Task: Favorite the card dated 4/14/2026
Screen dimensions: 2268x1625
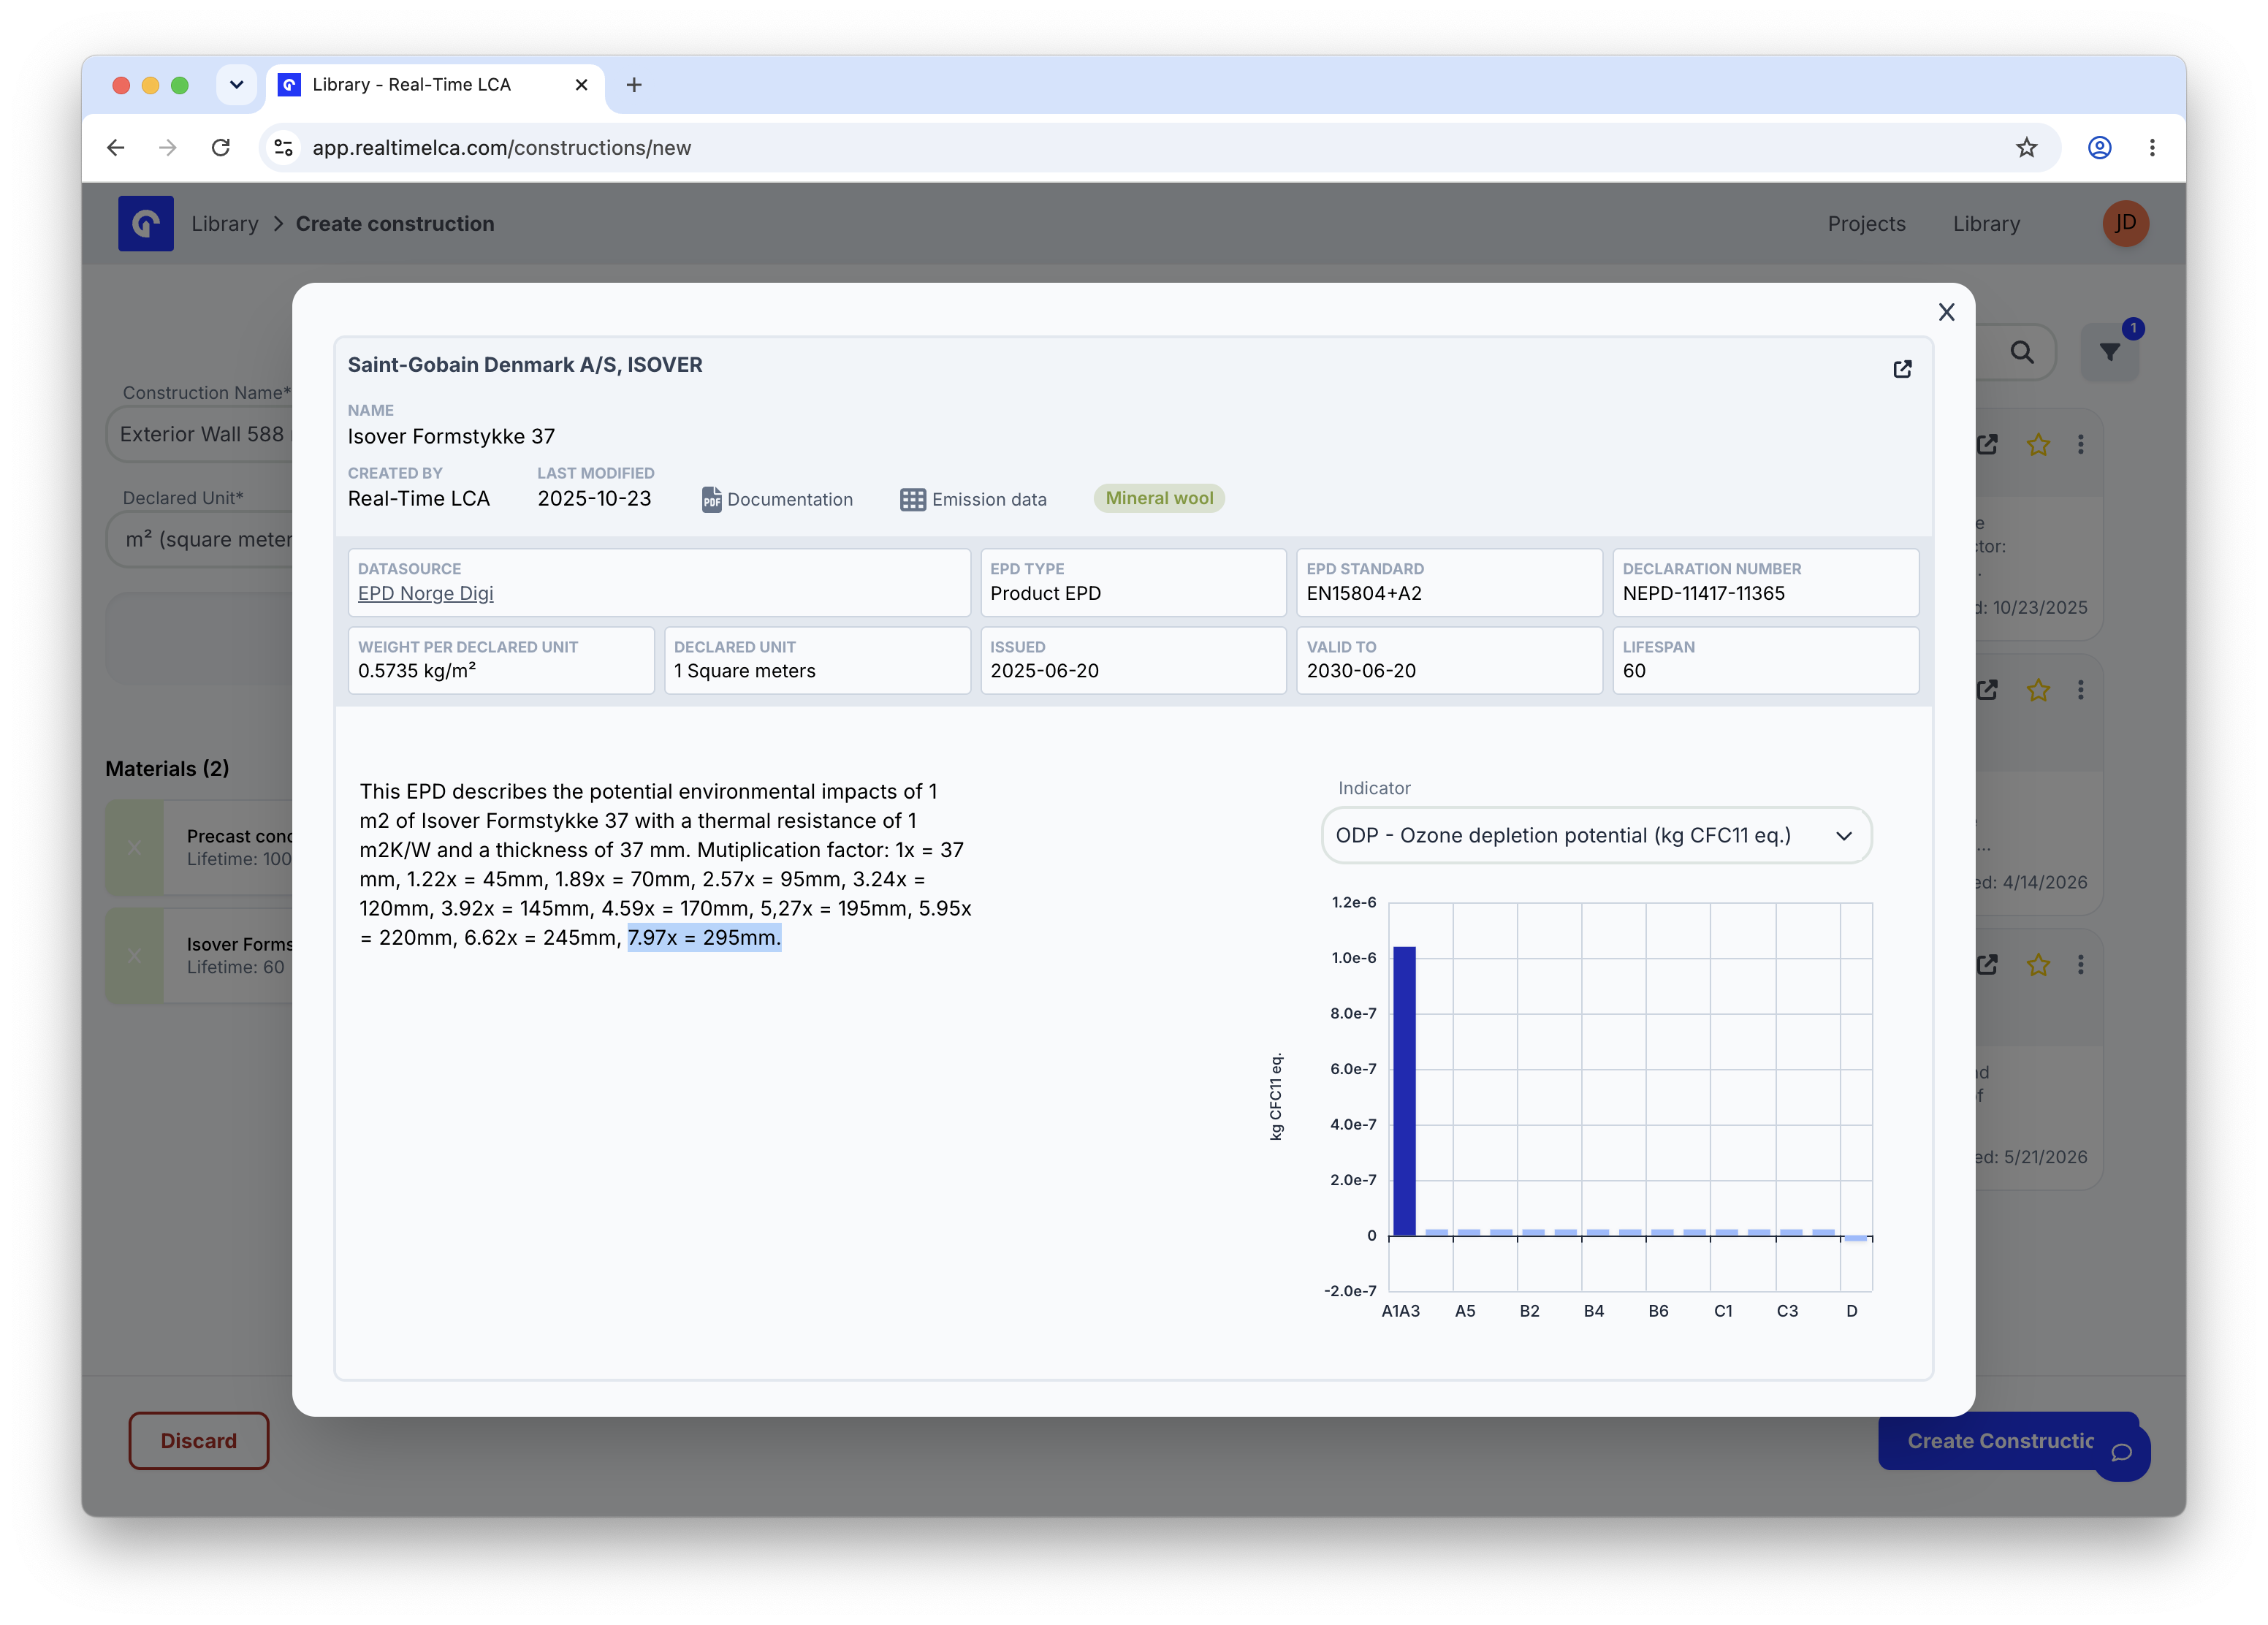Action: coord(2037,690)
